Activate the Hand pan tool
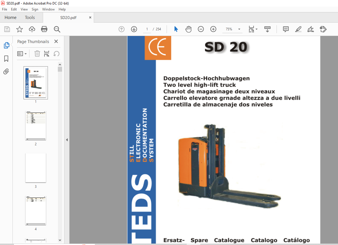Screen dimensions: 338x245 point(188,29)
